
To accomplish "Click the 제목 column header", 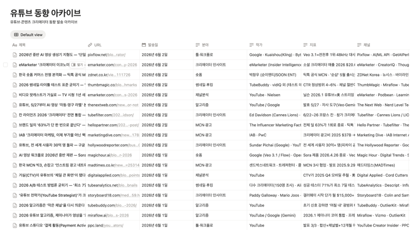I will [x=22, y=45].
